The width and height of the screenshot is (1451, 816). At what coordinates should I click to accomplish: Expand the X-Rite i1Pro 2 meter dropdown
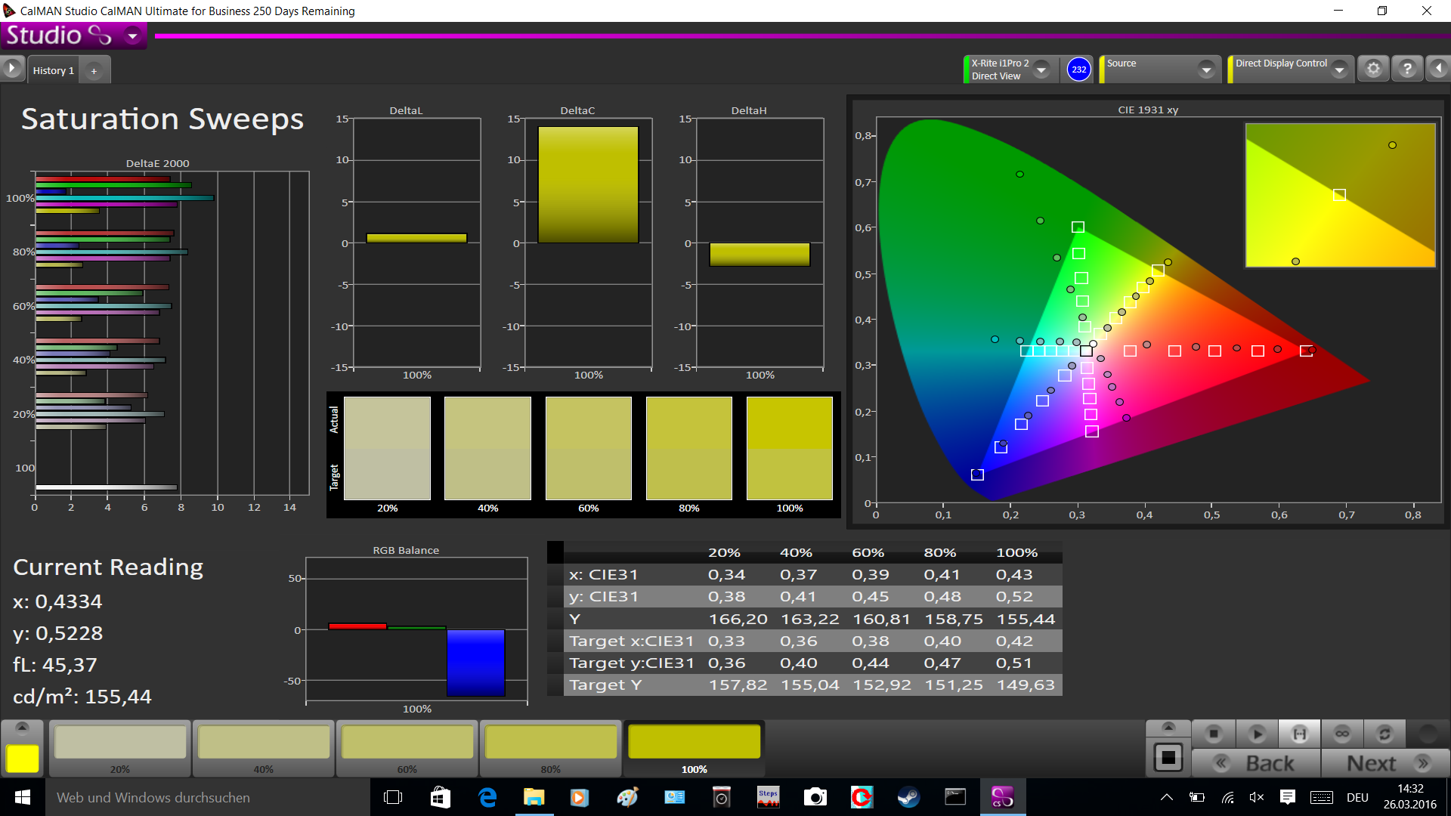[1041, 70]
